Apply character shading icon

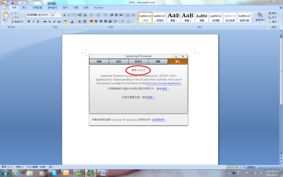click(80, 22)
